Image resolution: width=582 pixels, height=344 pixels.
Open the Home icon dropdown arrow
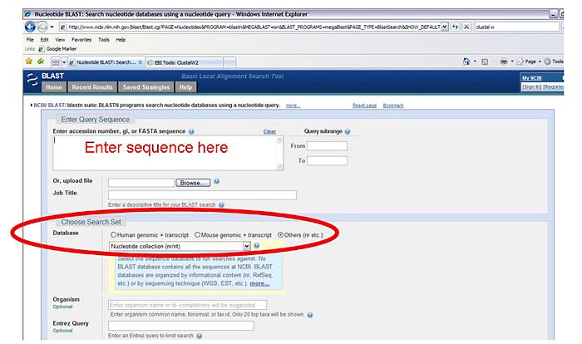[475, 61]
